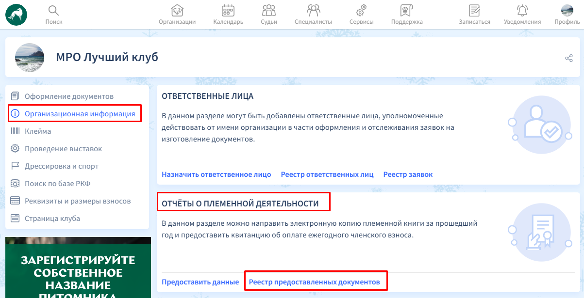Go to Судьи judges icon
584x298 pixels.
point(268,10)
